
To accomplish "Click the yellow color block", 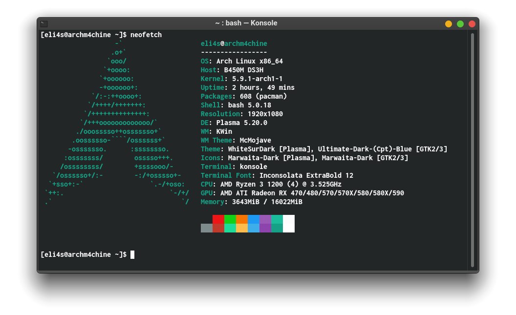I will click(x=241, y=228).
